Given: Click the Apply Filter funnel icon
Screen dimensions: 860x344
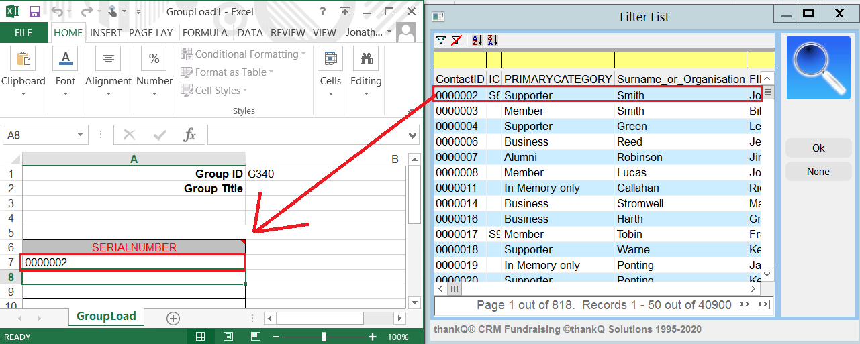Looking at the screenshot, I should tap(440, 40).
